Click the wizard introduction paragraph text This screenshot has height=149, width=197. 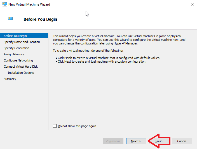click(119, 40)
